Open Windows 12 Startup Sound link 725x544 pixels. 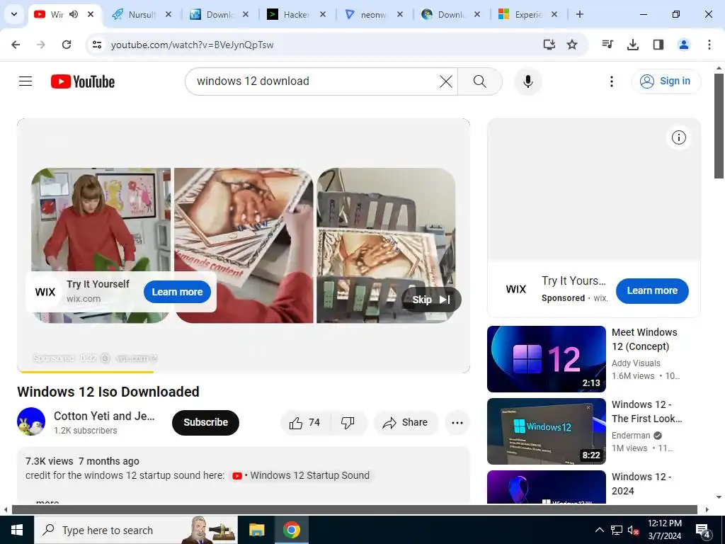301,475
